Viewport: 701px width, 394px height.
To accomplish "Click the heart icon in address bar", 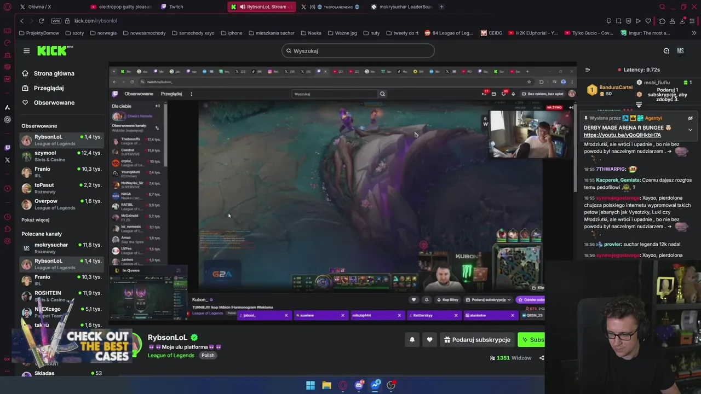I will [648, 21].
